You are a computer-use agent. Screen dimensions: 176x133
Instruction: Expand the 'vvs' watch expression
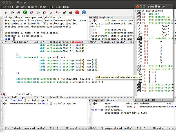[x=139, y=91]
